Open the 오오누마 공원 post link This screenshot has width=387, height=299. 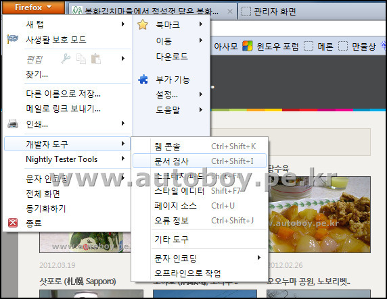tap(309, 281)
